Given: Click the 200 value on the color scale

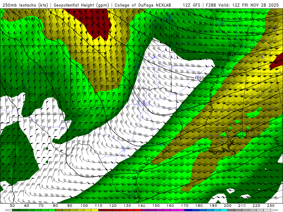Looking at the screenshot, I should (x=227, y=206).
